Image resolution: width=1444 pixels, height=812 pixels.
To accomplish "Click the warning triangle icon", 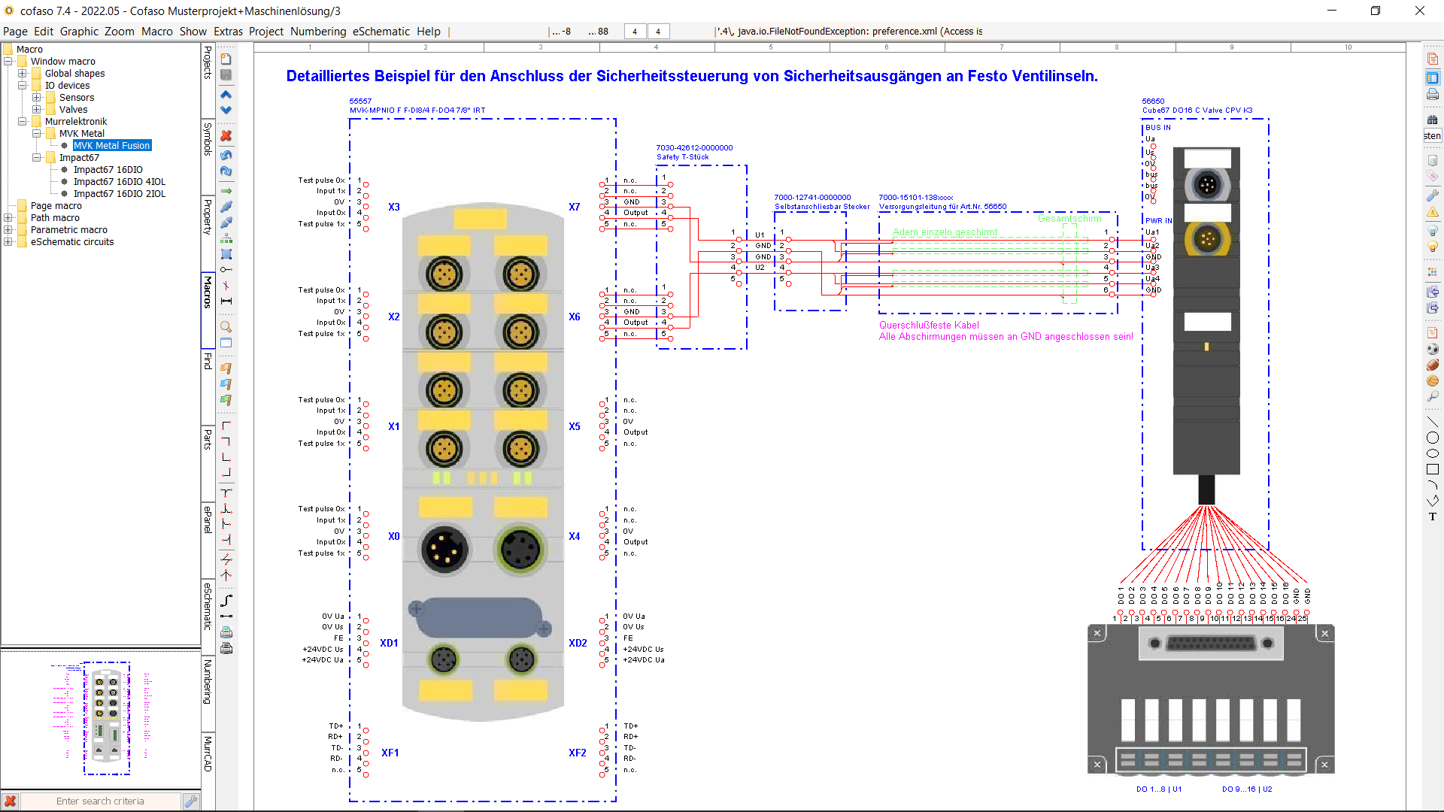I will 1433,212.
